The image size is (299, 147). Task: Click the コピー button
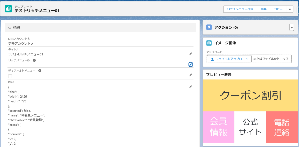point(278,9)
